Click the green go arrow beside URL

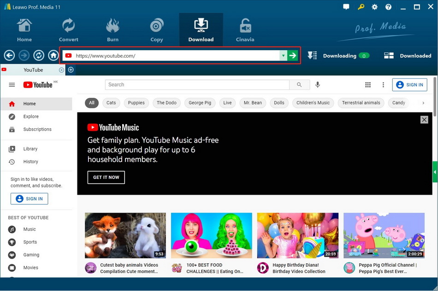[x=292, y=56]
